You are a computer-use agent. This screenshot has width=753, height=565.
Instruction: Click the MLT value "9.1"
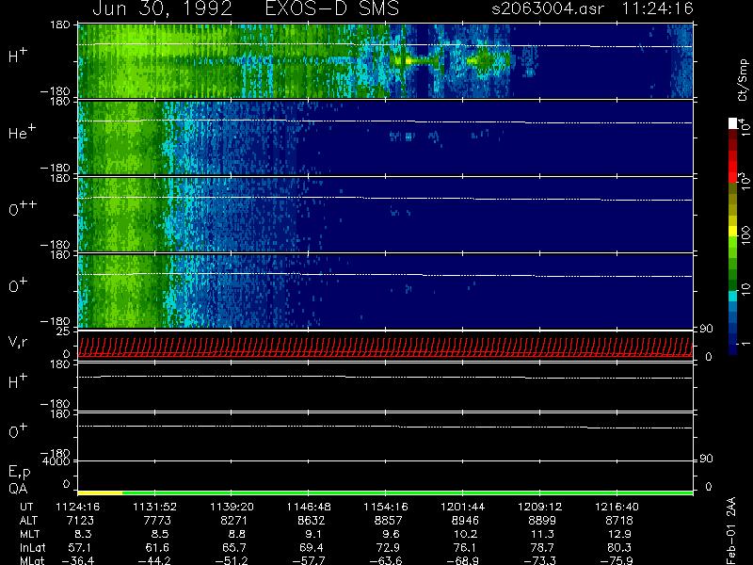coord(314,534)
